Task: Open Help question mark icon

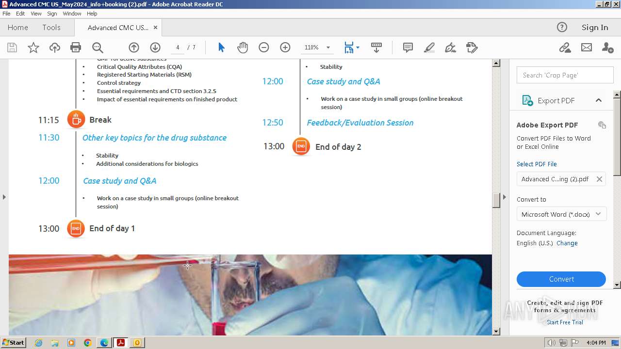Action: 562,27
